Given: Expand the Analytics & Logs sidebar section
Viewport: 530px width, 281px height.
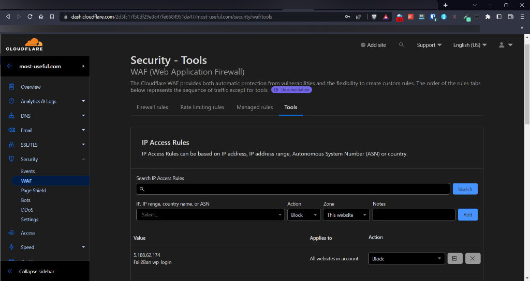Looking at the screenshot, I should [83, 101].
